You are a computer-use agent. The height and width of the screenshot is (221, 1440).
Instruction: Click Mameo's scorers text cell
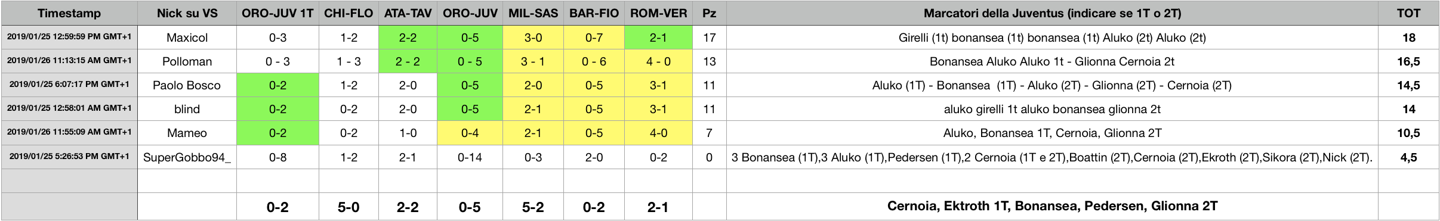pos(1052,133)
